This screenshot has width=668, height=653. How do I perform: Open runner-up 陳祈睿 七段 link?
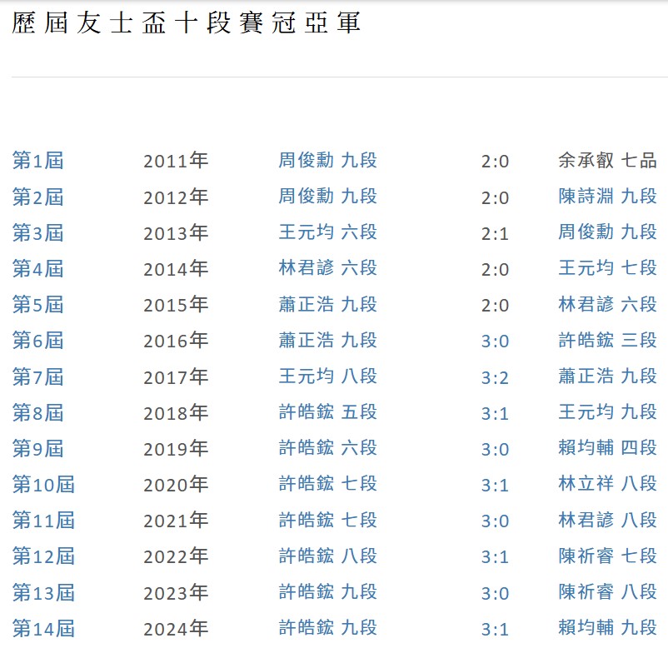click(x=607, y=556)
